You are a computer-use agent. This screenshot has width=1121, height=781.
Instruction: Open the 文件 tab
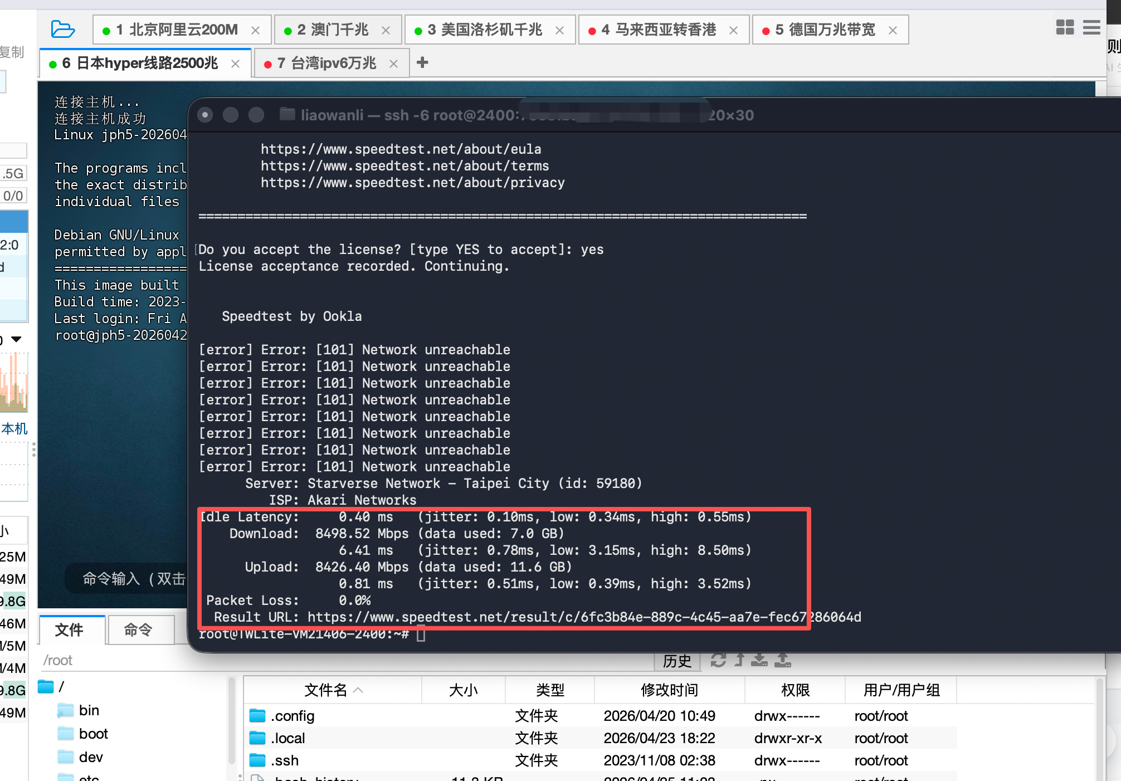pyautogui.click(x=72, y=630)
